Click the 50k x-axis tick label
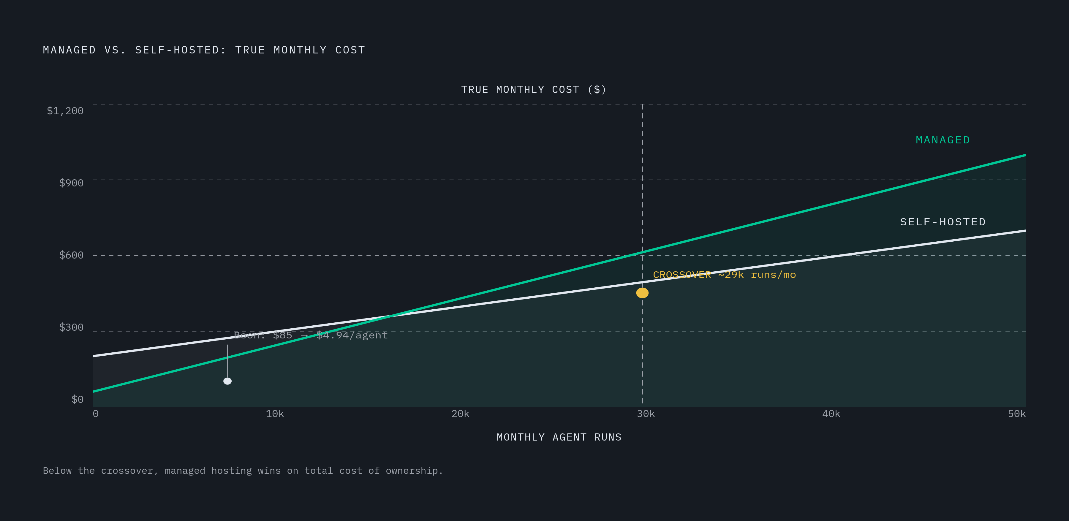This screenshot has height=521, width=1069. pyautogui.click(x=1017, y=414)
